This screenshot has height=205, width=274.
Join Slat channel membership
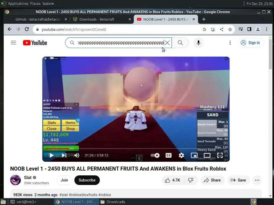(64, 180)
